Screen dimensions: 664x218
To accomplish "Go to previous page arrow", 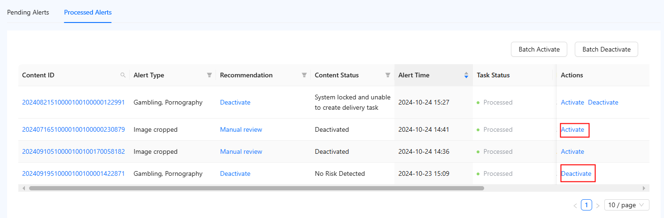I will pos(575,205).
